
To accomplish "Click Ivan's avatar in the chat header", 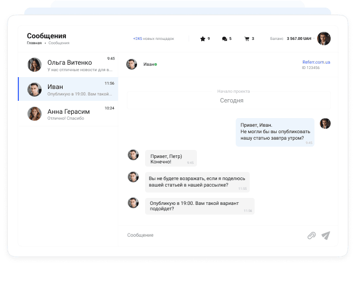I will [132, 65].
